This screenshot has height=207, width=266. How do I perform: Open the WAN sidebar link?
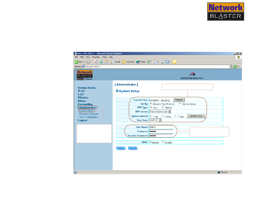click(x=81, y=91)
